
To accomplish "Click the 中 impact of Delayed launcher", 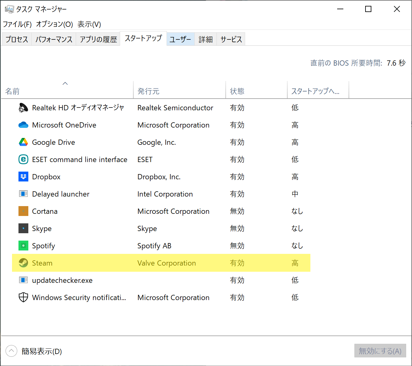I will point(295,194).
